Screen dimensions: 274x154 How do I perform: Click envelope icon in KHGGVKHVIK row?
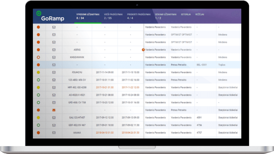(54, 57)
